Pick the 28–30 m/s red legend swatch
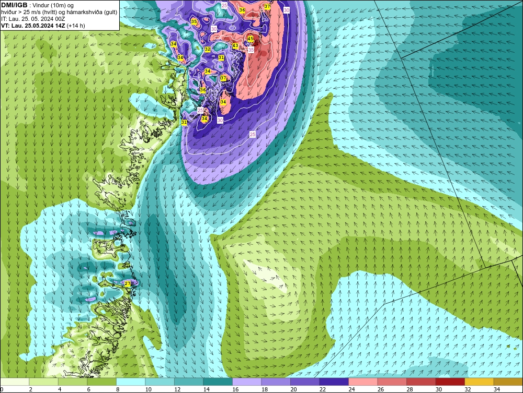523x393 pixels. pyautogui.click(x=421, y=382)
